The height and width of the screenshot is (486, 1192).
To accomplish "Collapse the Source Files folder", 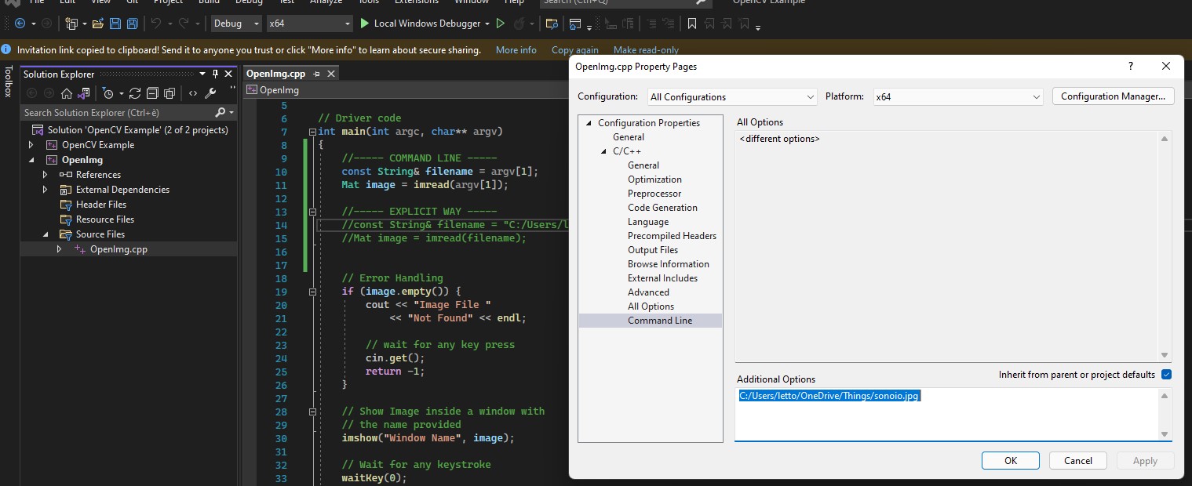I will 46,234.
